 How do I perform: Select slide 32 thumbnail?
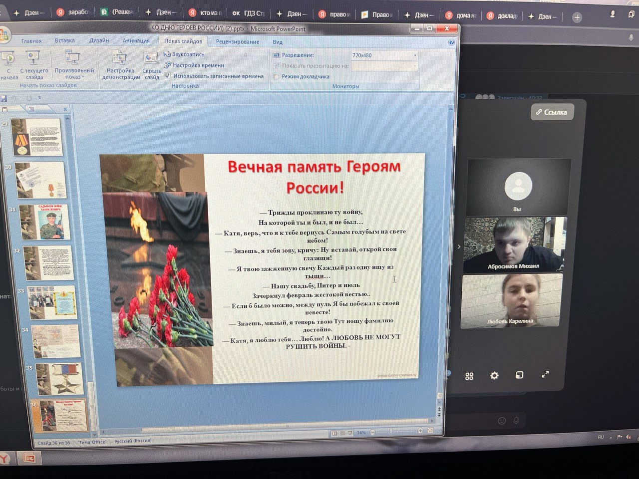(48, 262)
